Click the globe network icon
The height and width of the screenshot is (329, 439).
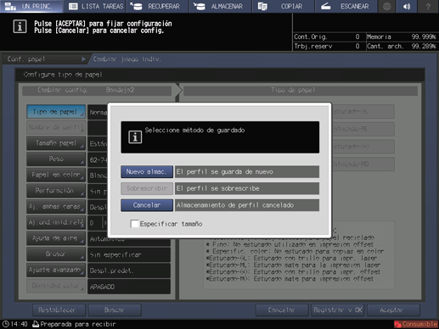[x=387, y=6]
